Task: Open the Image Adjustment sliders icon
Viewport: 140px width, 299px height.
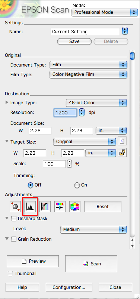Action: pos(60,207)
